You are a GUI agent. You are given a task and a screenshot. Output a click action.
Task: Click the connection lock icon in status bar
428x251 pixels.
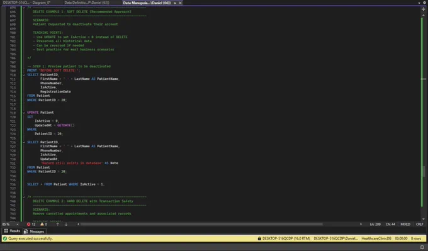pos(259,238)
